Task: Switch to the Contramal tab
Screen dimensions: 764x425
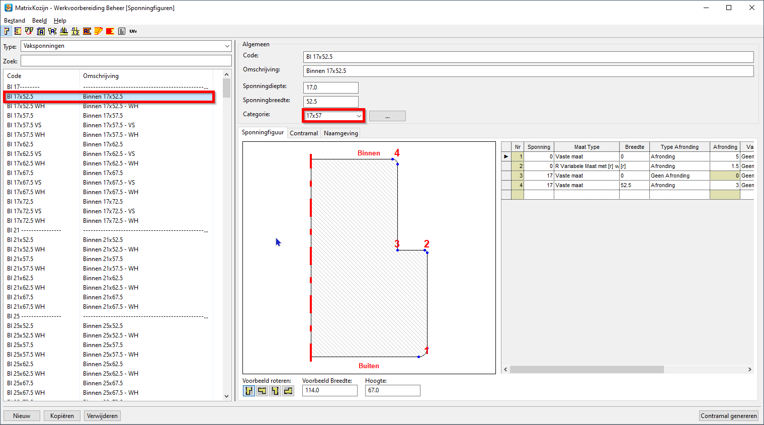Action: pos(303,133)
